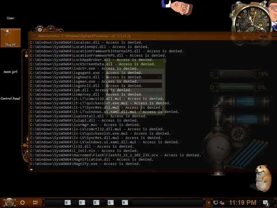
Task: Click the D: drive usage bar
Action: click(236, 87)
